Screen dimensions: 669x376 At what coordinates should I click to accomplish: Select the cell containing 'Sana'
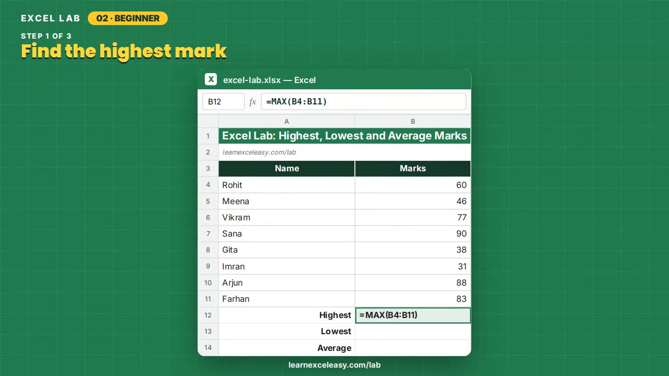coord(286,233)
